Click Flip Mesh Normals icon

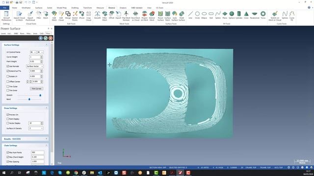coord(126,16)
